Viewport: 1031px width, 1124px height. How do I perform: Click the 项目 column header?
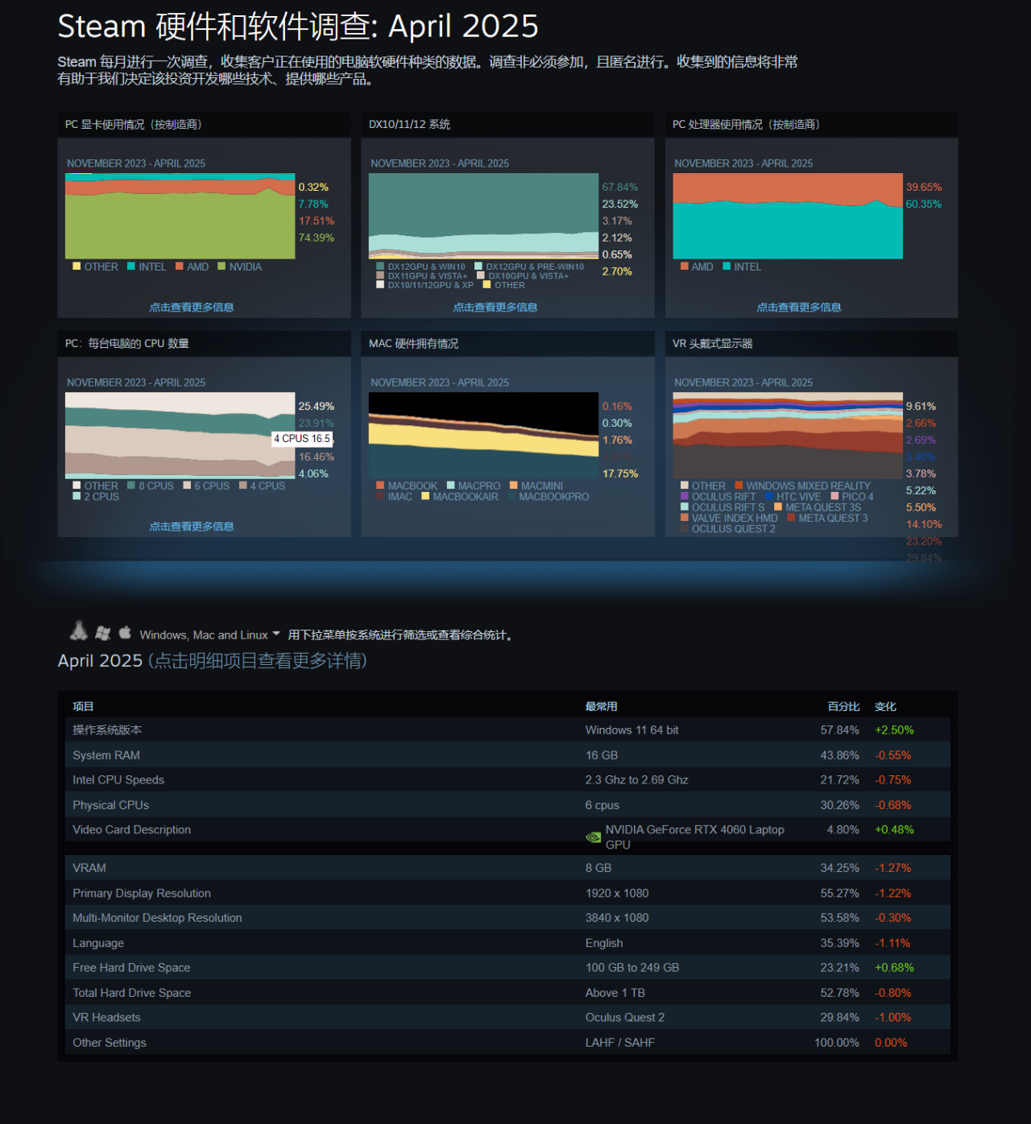coord(83,706)
